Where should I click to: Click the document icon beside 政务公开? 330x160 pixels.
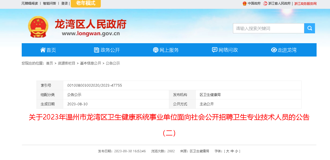pyautogui.click(x=97, y=50)
